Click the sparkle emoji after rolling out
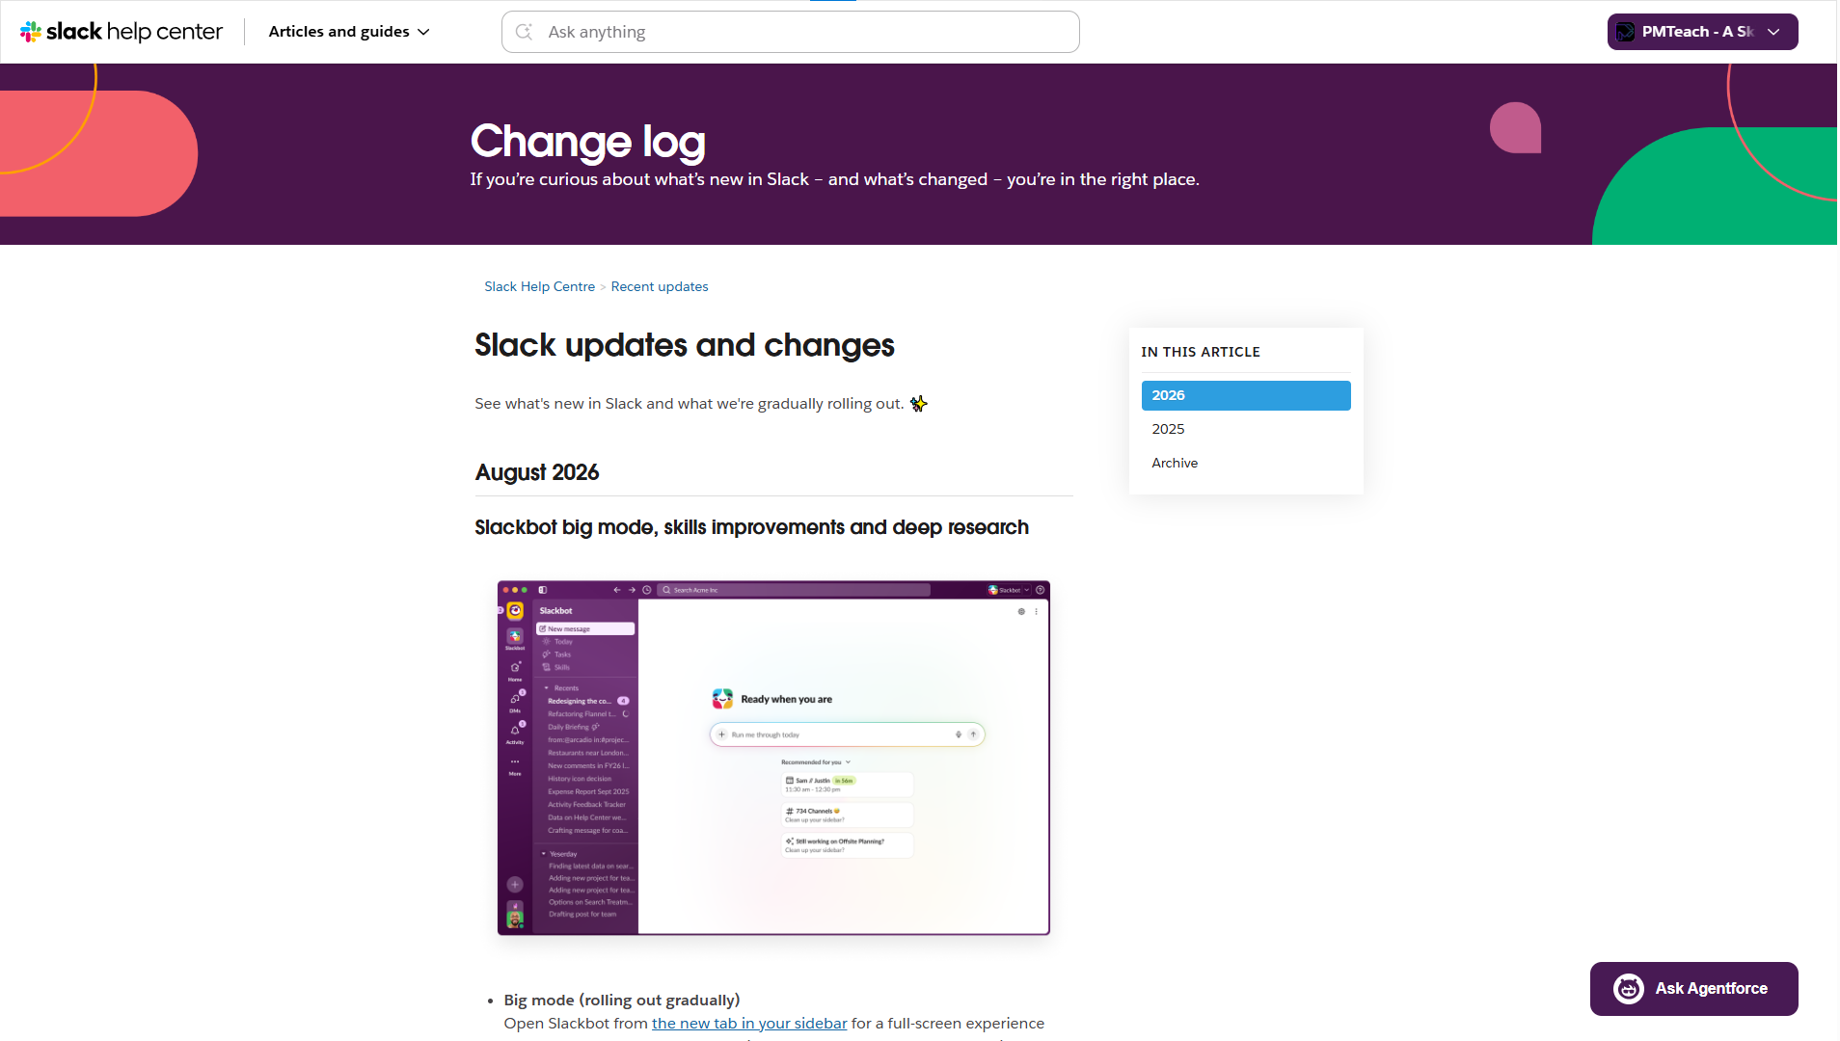 [918, 403]
